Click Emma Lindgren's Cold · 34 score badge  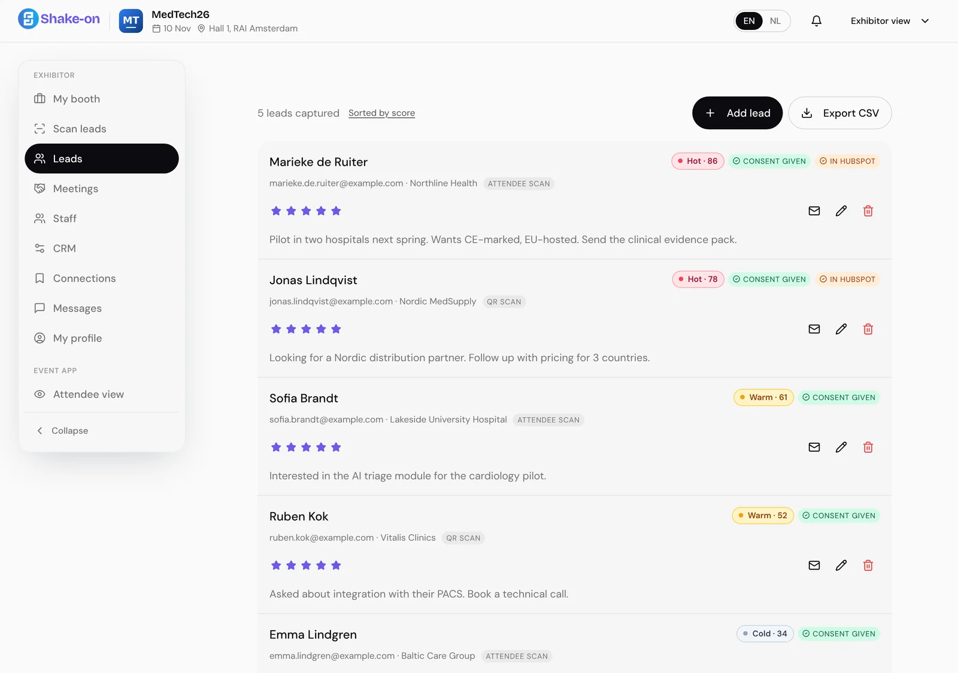765,634
